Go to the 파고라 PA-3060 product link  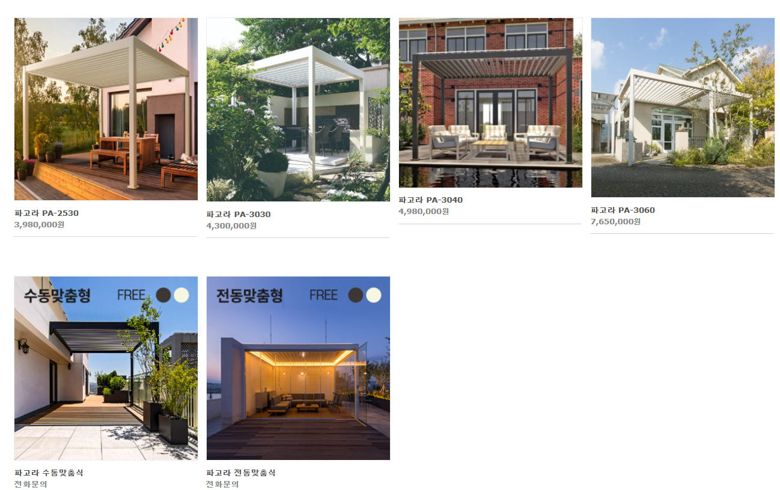pos(623,210)
